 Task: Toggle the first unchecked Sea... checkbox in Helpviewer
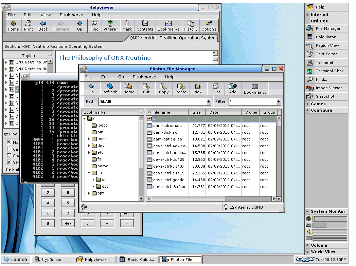tap(9, 155)
